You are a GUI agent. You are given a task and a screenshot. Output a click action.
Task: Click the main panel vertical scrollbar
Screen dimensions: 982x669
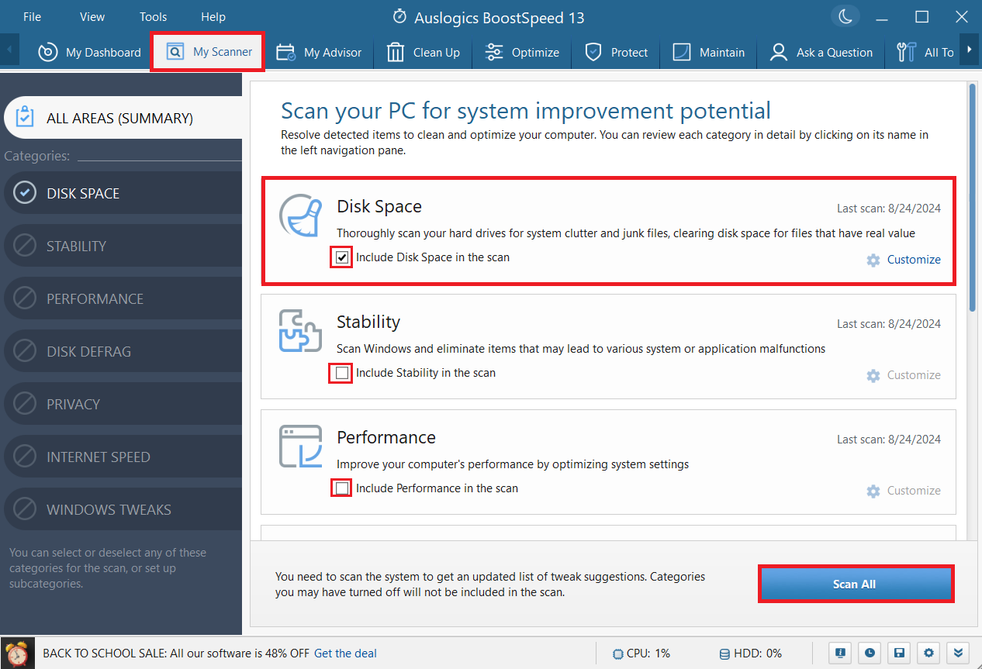tap(973, 198)
